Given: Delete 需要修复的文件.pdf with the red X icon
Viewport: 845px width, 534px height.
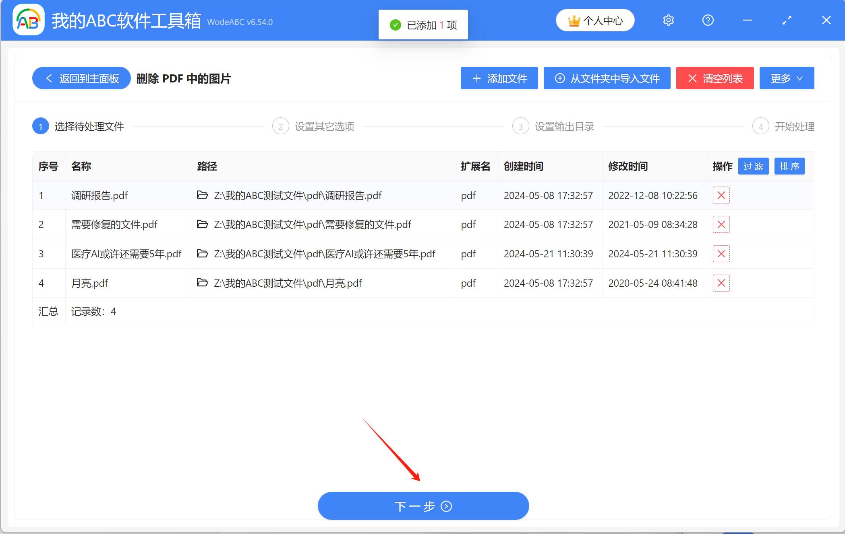Looking at the screenshot, I should click(x=721, y=225).
